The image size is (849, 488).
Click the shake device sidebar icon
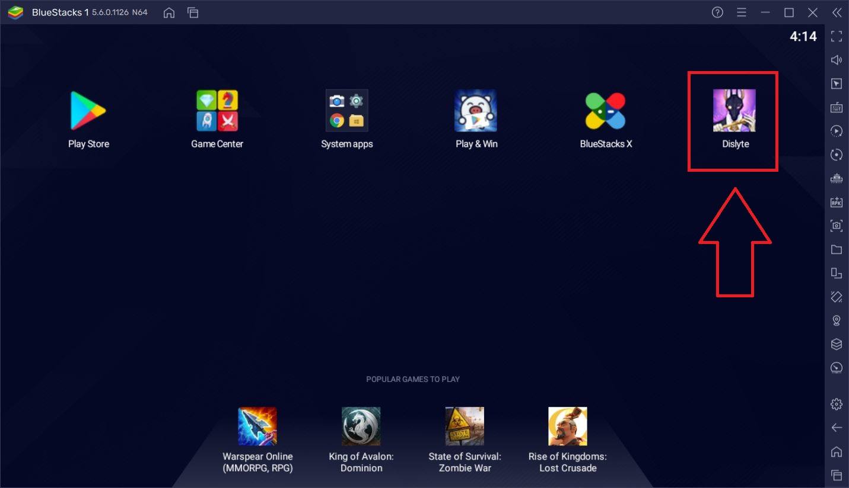837,297
